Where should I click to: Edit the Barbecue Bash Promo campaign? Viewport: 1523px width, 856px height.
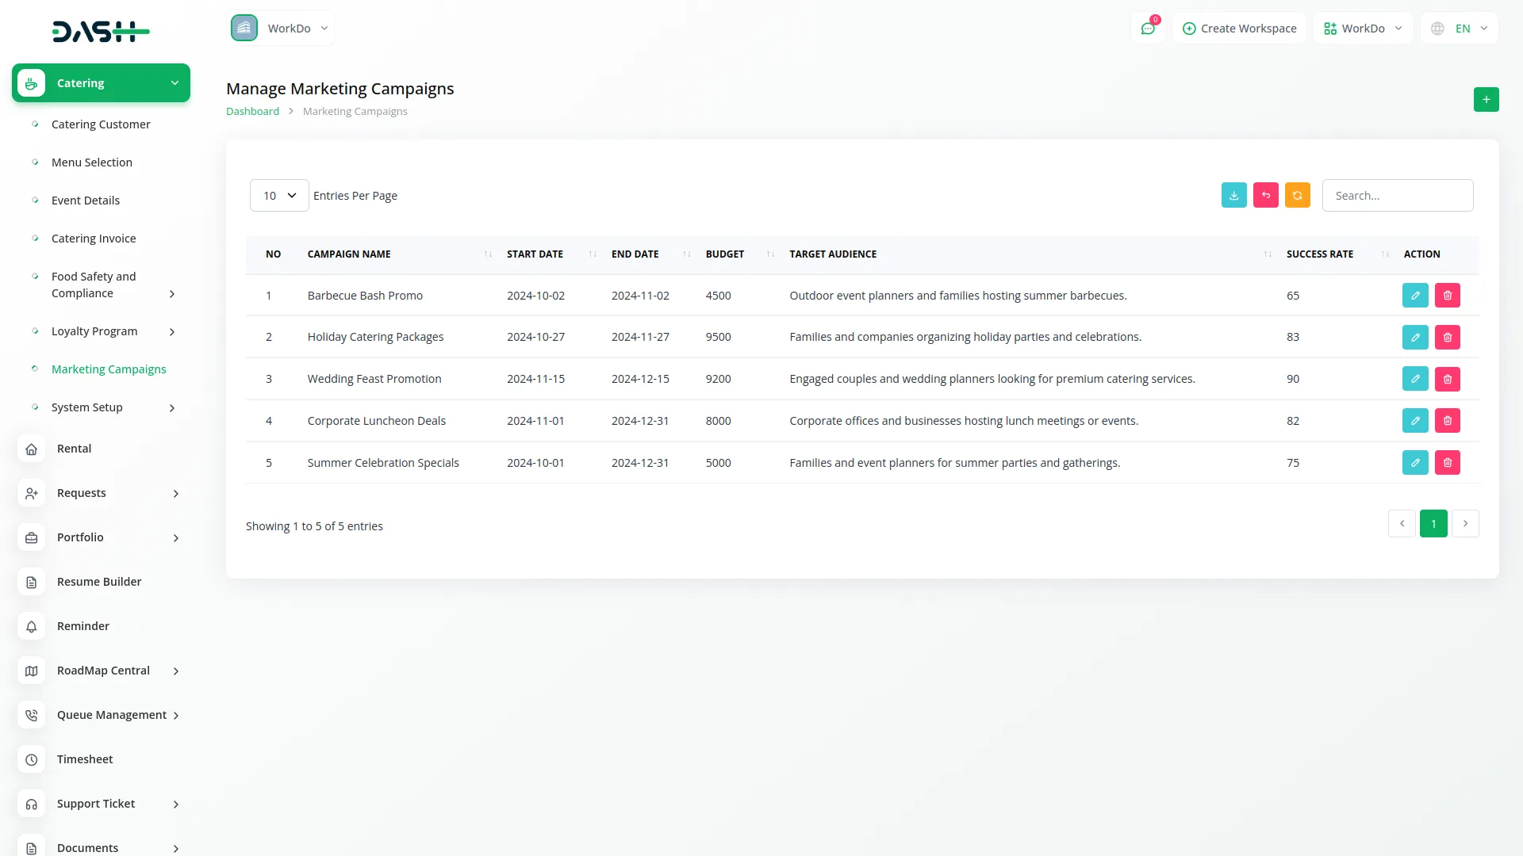[x=1414, y=296]
